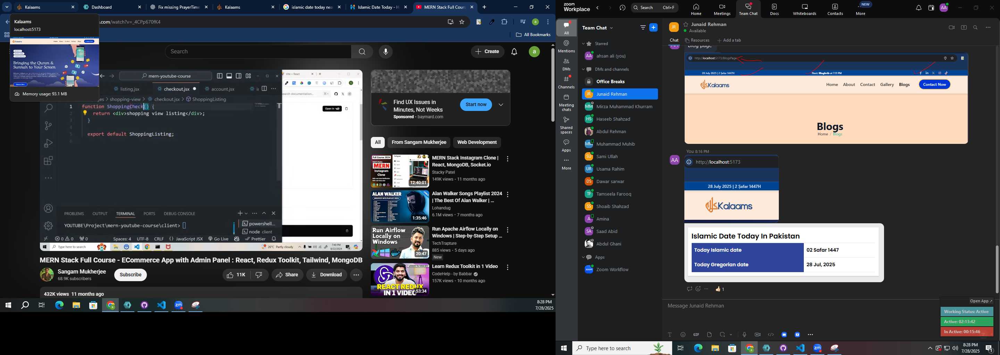Toggle thumbs up reaction on message

[x=720, y=289]
